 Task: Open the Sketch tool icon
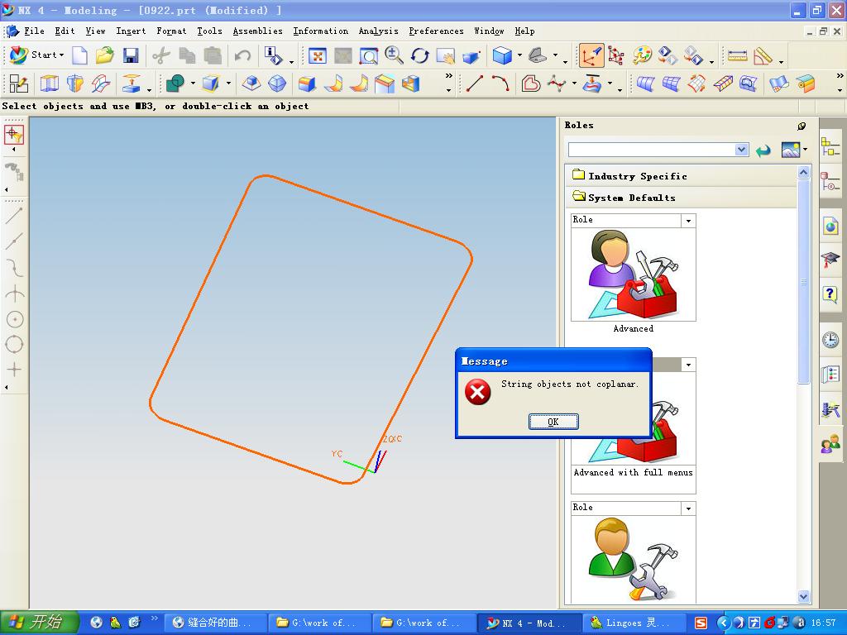click(19, 84)
